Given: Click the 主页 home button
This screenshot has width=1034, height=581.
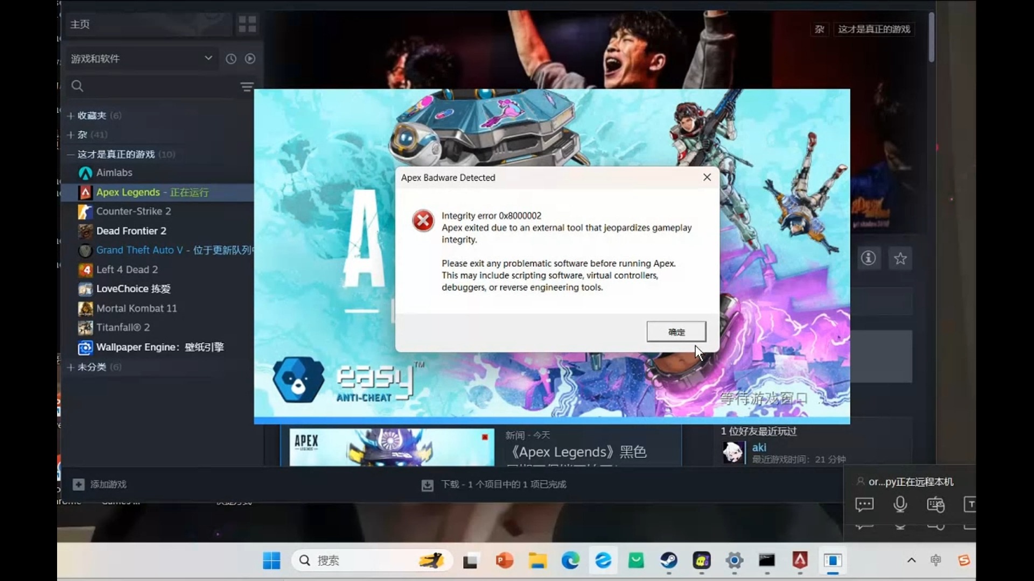Looking at the screenshot, I should [x=149, y=24].
